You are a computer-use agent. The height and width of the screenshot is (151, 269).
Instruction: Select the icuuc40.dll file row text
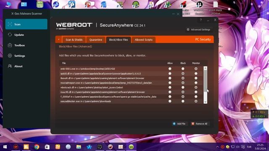pyautogui.click(x=103, y=92)
